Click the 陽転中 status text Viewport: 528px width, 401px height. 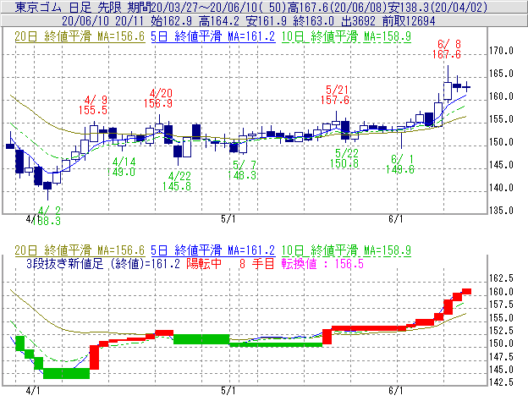tap(204, 264)
